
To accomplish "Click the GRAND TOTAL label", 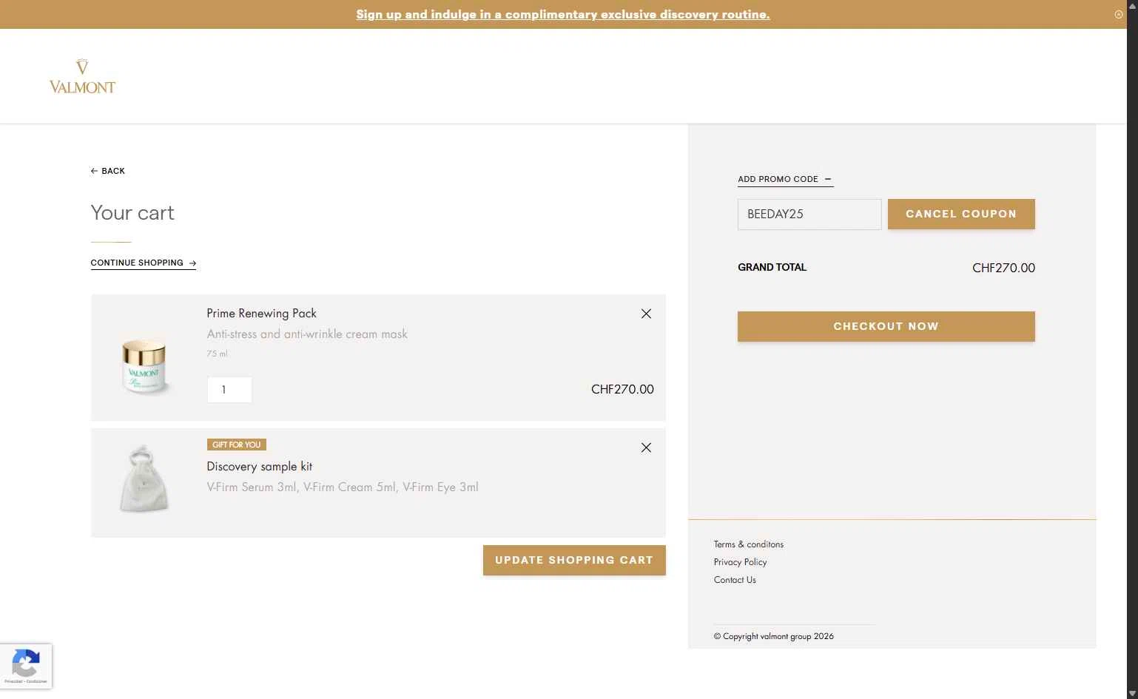I will tap(772, 267).
